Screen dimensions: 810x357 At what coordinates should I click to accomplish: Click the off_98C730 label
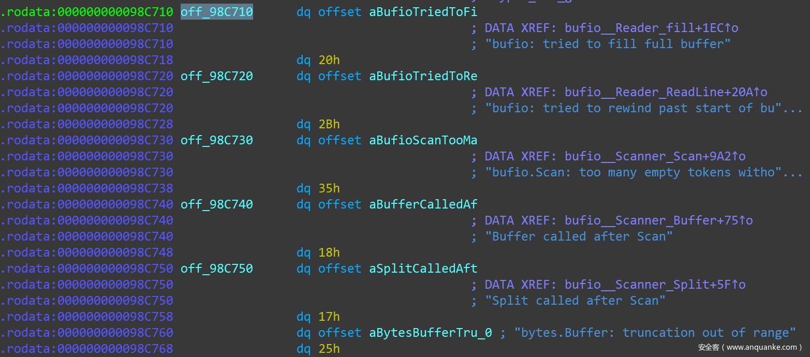[x=216, y=140]
